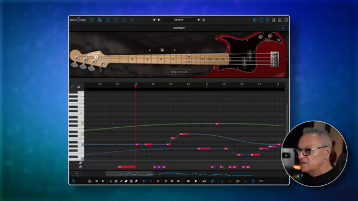Open the C key selector box
Viewport: 358px width, 201px height.
tap(283, 28)
